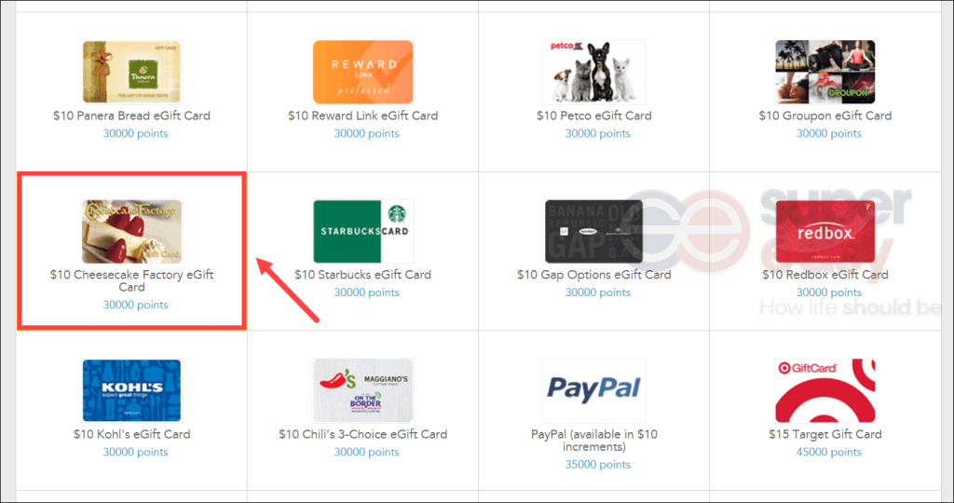Open the $10 Panera Bread eGift Card title
The width and height of the screenshot is (954, 503).
tap(132, 116)
